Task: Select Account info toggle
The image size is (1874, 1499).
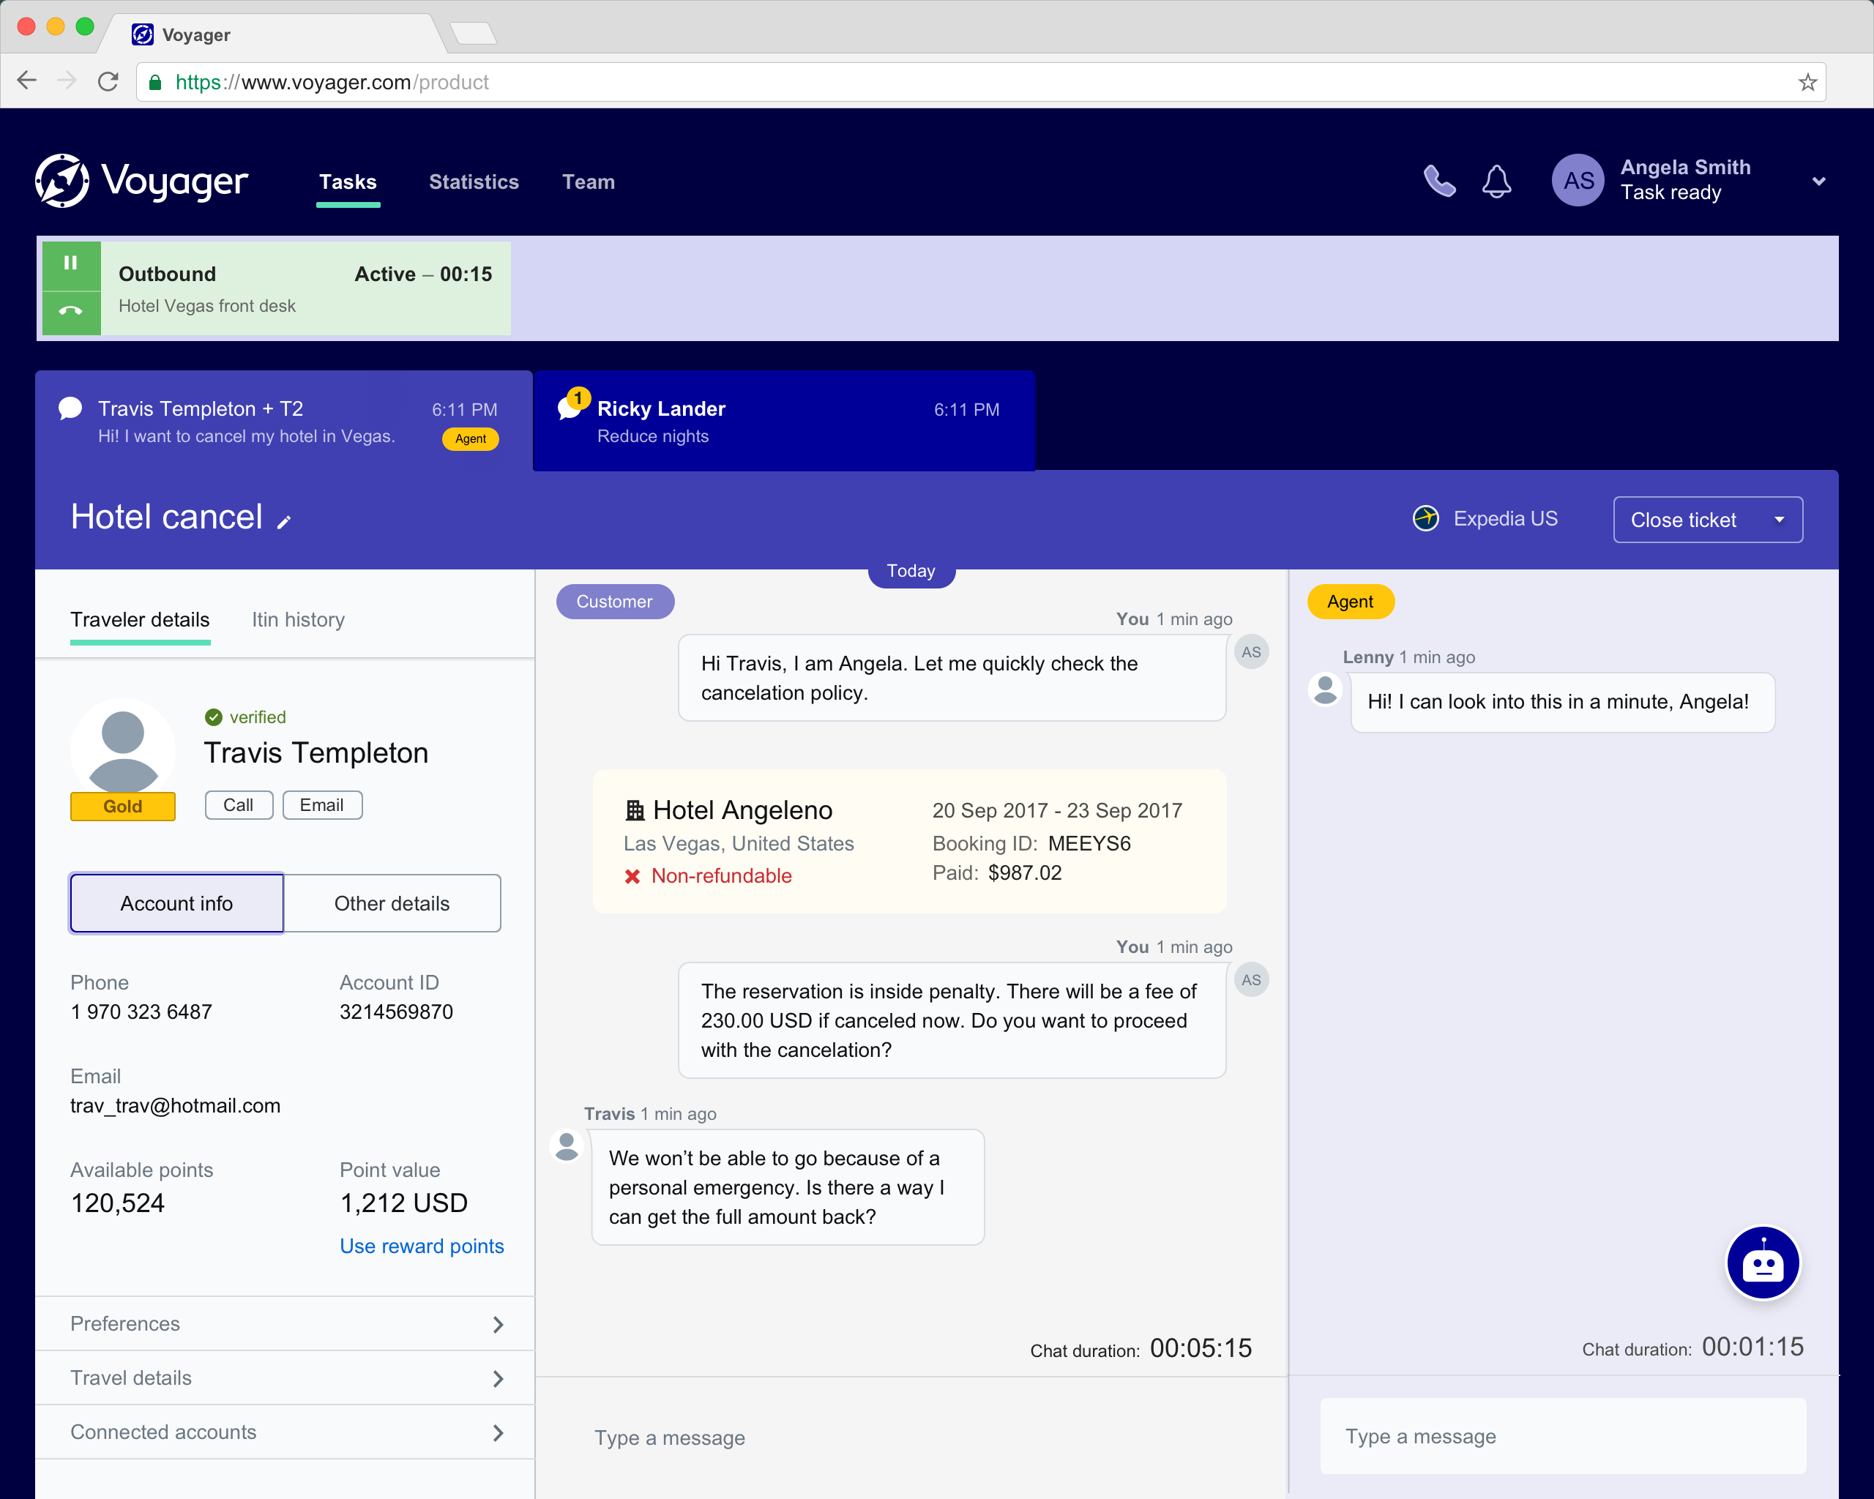Action: pyautogui.click(x=176, y=904)
